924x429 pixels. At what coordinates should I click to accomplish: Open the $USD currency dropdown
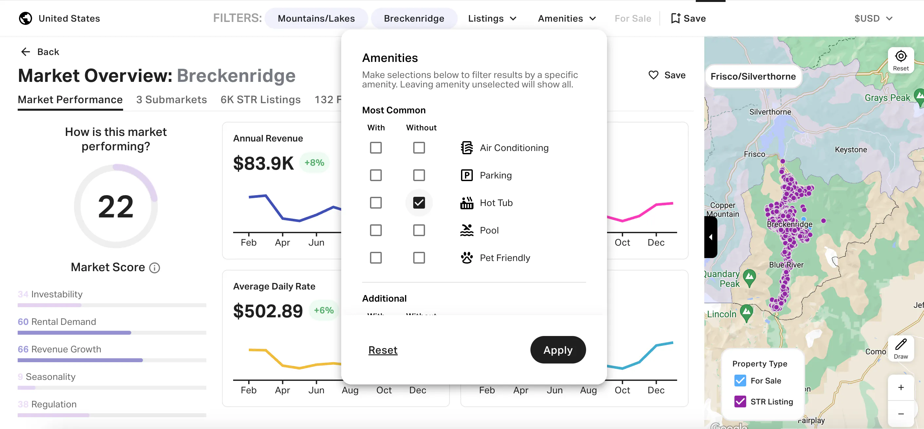point(873,18)
